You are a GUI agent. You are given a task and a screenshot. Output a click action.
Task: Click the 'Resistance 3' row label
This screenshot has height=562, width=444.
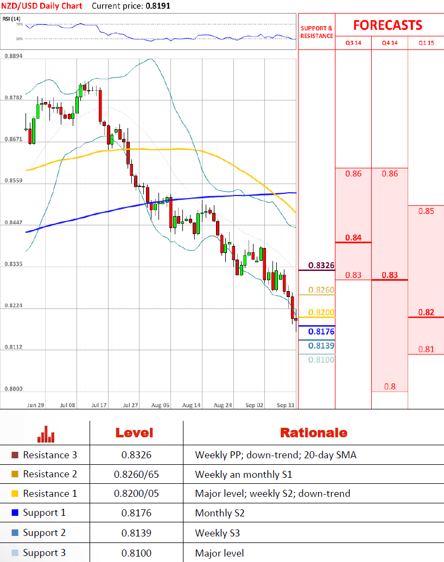pyautogui.click(x=50, y=455)
